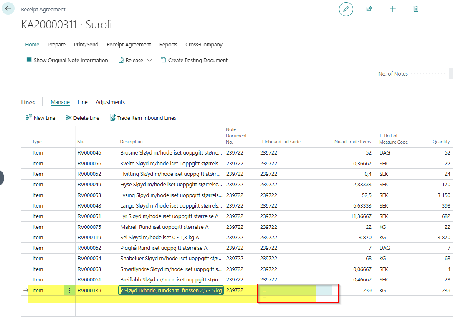Open Trade Item Inbound Lines

click(x=143, y=118)
